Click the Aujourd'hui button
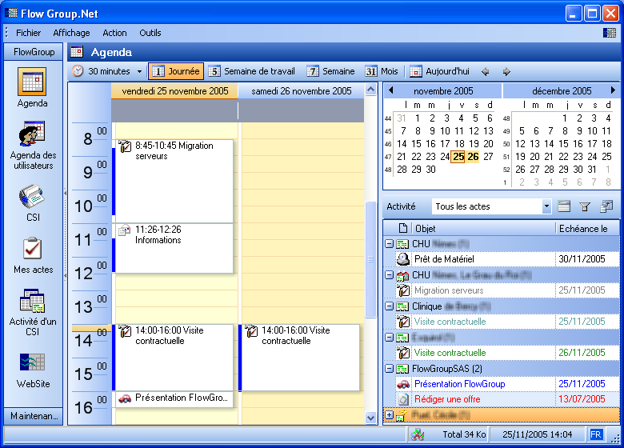624x448 pixels. [x=439, y=71]
